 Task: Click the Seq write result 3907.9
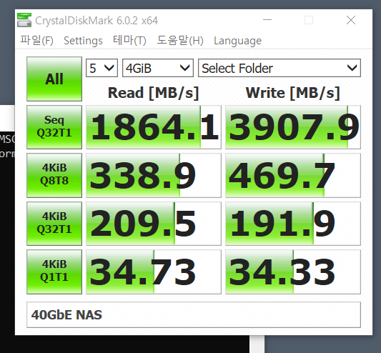tap(293, 127)
